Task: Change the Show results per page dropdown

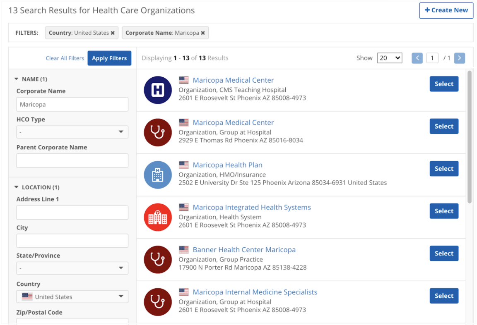Action: click(389, 58)
